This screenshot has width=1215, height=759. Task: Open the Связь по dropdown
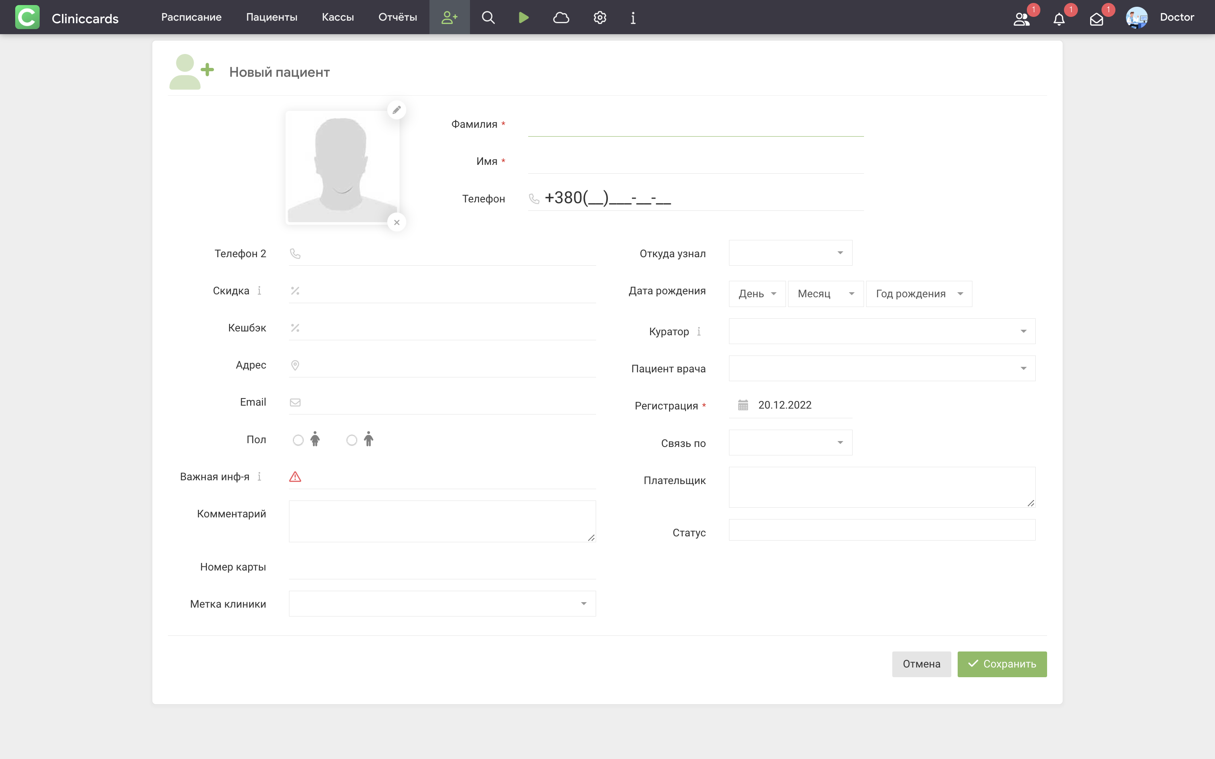tap(790, 443)
